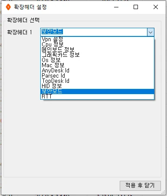
Task: Click the '확장헤더 1' label
Action: [20, 32]
